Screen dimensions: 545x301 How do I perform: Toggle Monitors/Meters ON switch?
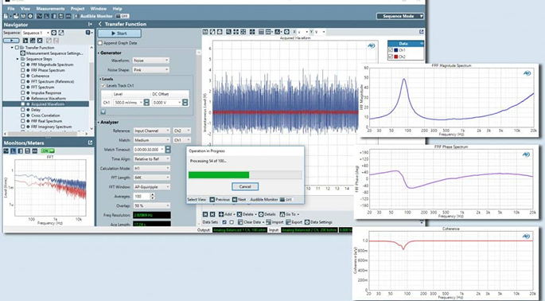tap(48, 150)
